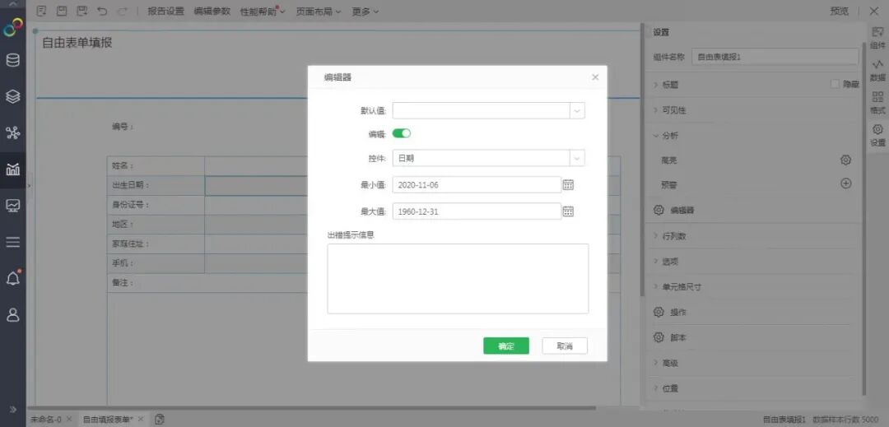Open gear settings for 高亮
This screenshot has width=889, height=427.
point(845,160)
